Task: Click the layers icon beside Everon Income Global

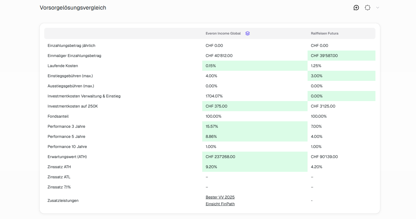Action: click(x=248, y=33)
